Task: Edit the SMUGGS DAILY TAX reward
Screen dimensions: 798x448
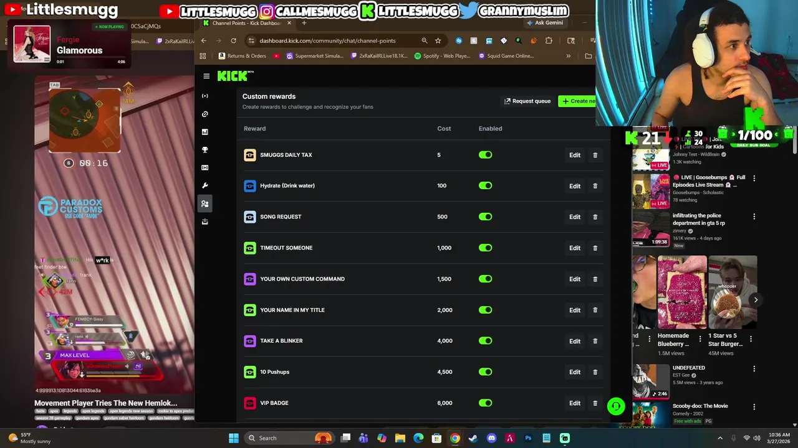Action: click(575, 155)
